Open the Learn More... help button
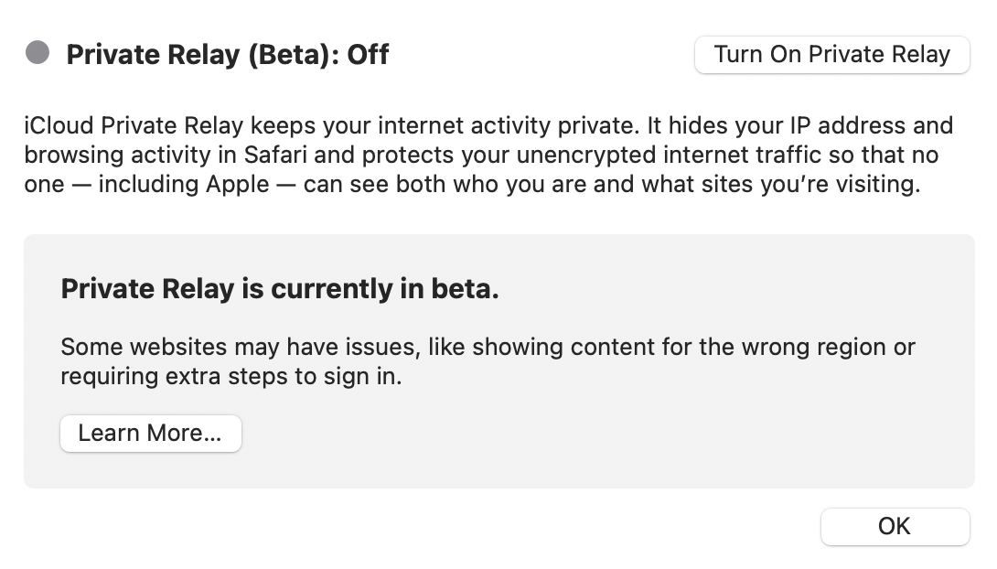997x569 pixels. [150, 434]
